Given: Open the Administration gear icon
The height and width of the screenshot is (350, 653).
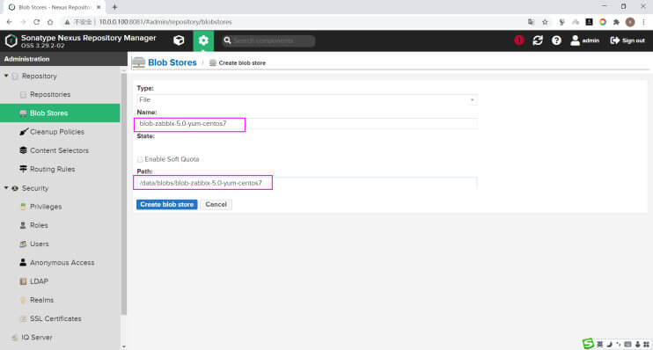Looking at the screenshot, I should [x=203, y=40].
